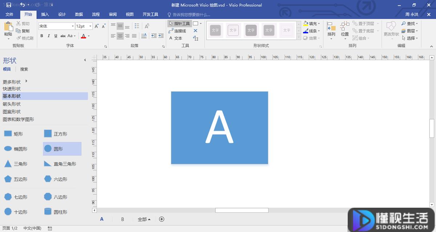This screenshot has width=436, height=232.
Task: Toggle Italic formatting
Action: [49, 36]
